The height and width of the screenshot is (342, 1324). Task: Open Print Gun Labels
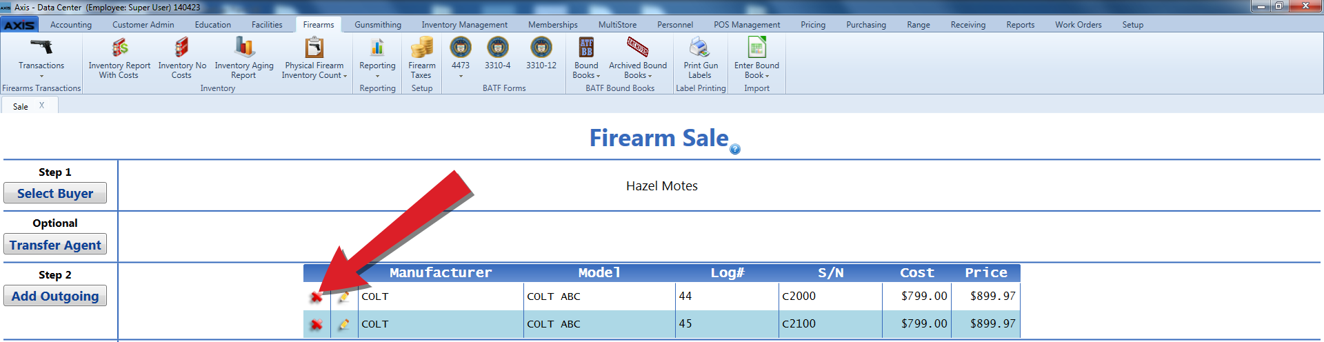701,58
